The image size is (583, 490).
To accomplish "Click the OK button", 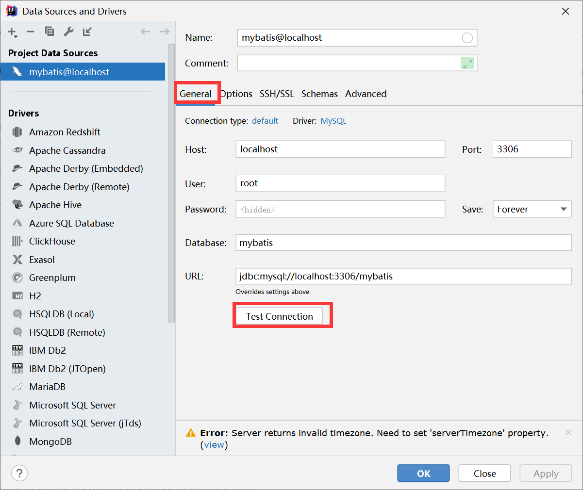I will (423, 474).
